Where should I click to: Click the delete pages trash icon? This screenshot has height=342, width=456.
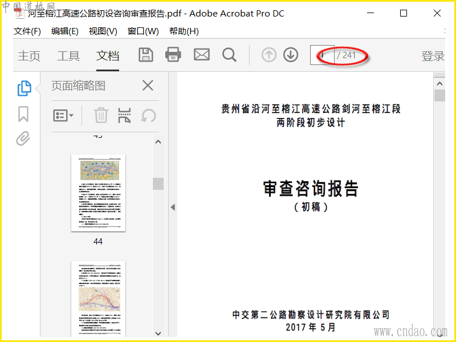pyautogui.click(x=101, y=116)
